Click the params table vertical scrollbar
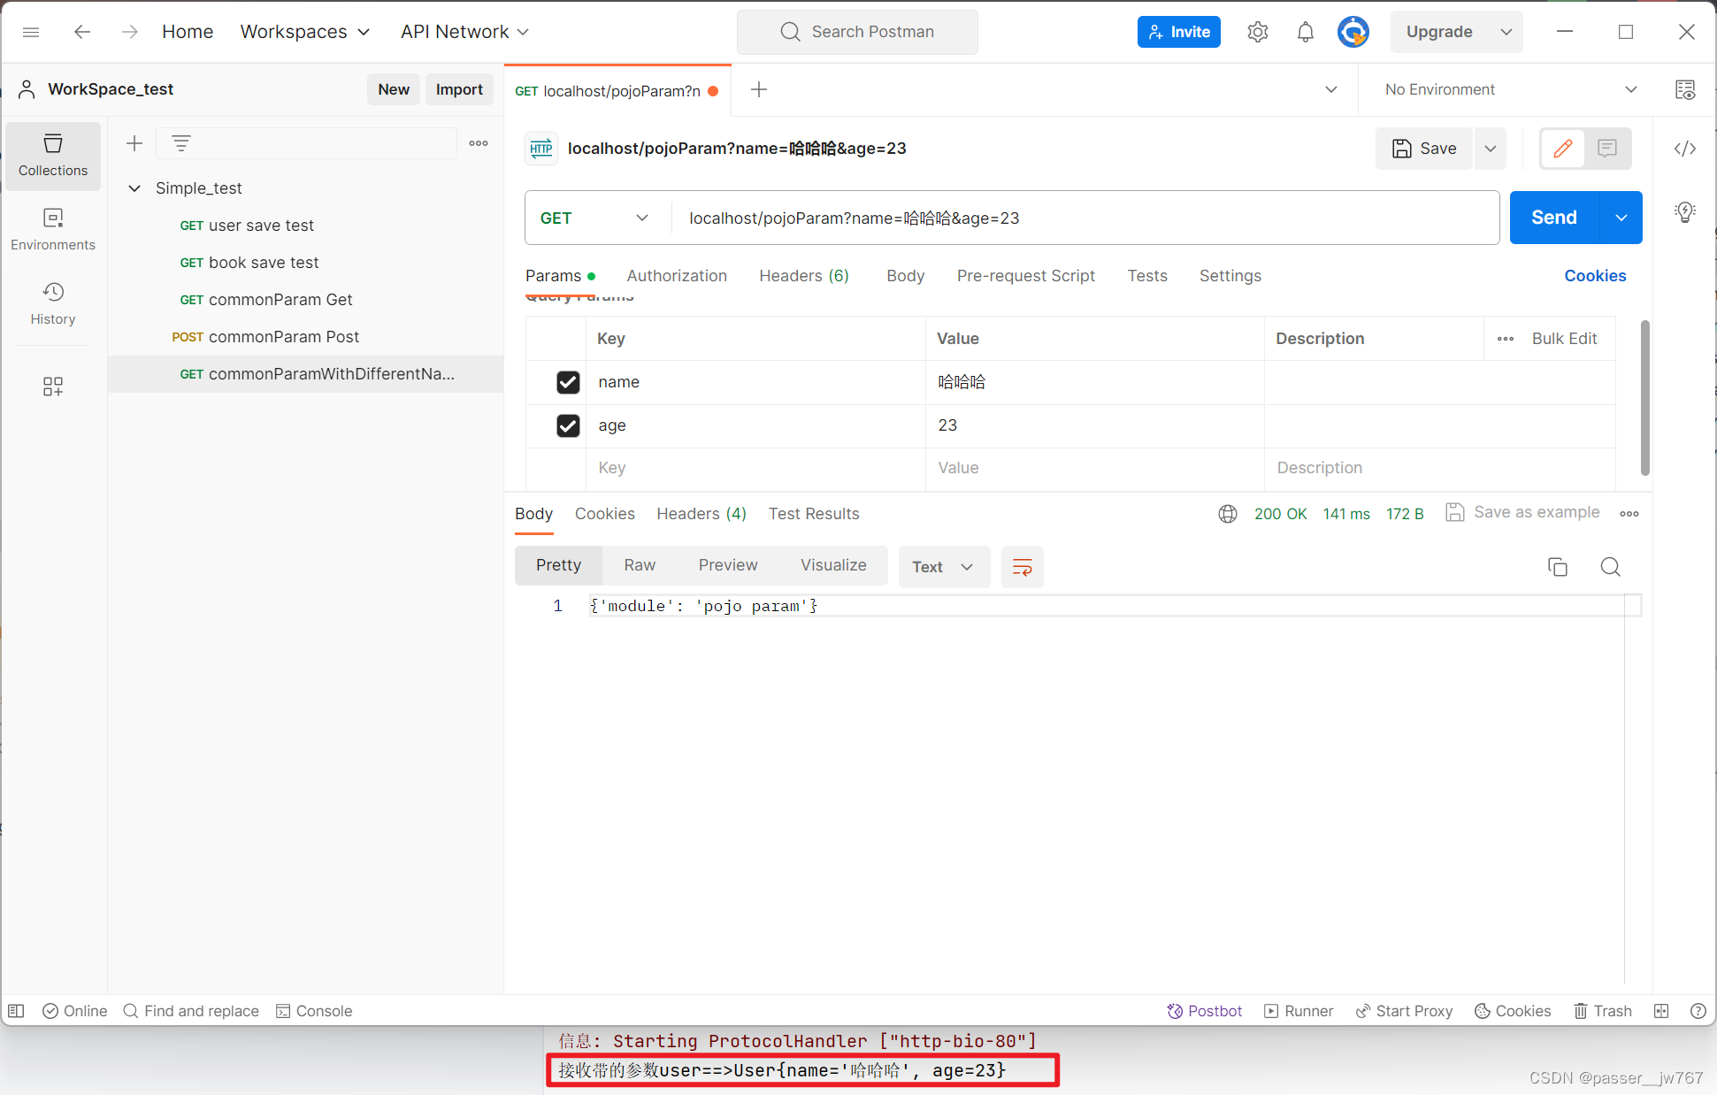The height and width of the screenshot is (1095, 1717). click(x=1644, y=398)
